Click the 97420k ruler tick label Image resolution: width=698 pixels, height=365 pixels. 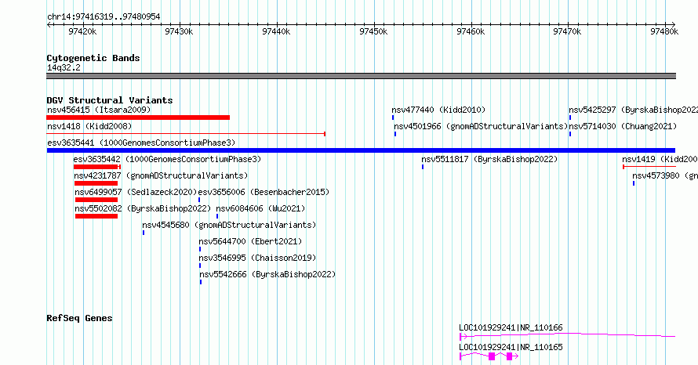pyautogui.click(x=82, y=31)
